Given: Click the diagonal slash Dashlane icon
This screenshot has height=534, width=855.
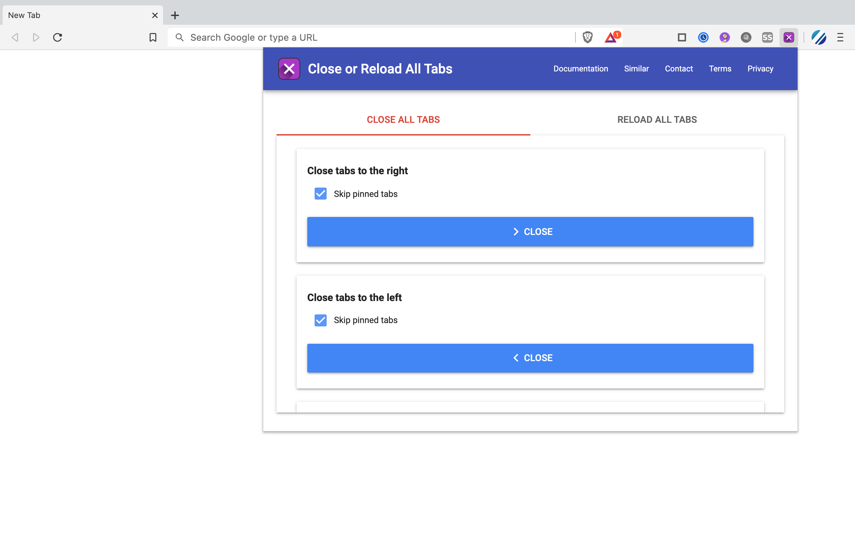Looking at the screenshot, I should pyautogui.click(x=819, y=37).
